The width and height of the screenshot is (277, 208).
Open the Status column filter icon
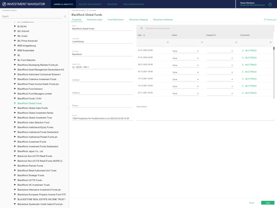pos(202,42)
